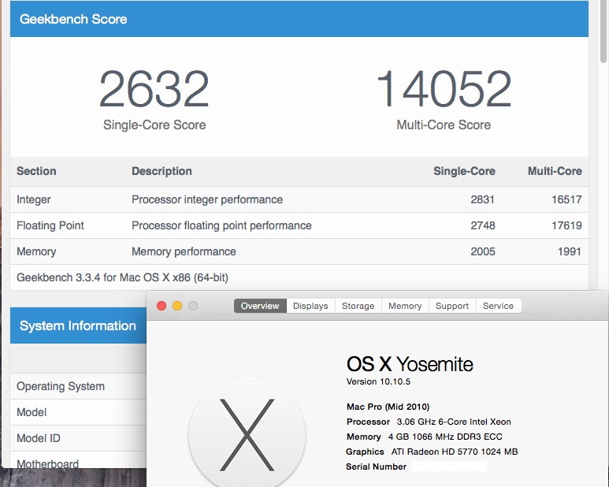Switch to the Memory tab

pos(405,306)
